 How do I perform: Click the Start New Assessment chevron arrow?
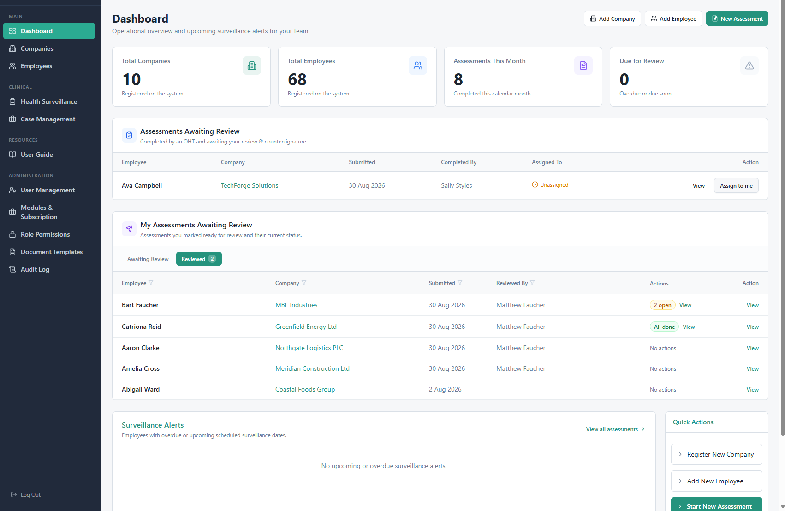(x=680, y=506)
